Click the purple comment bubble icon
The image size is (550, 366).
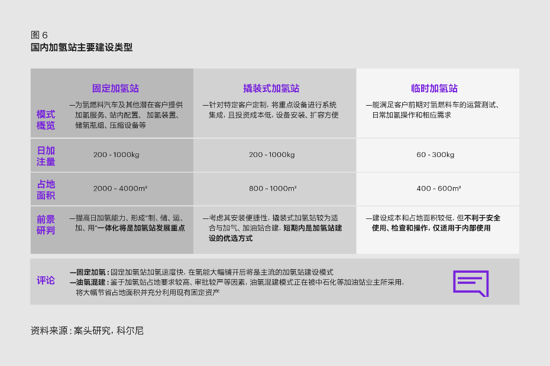[x=471, y=283]
